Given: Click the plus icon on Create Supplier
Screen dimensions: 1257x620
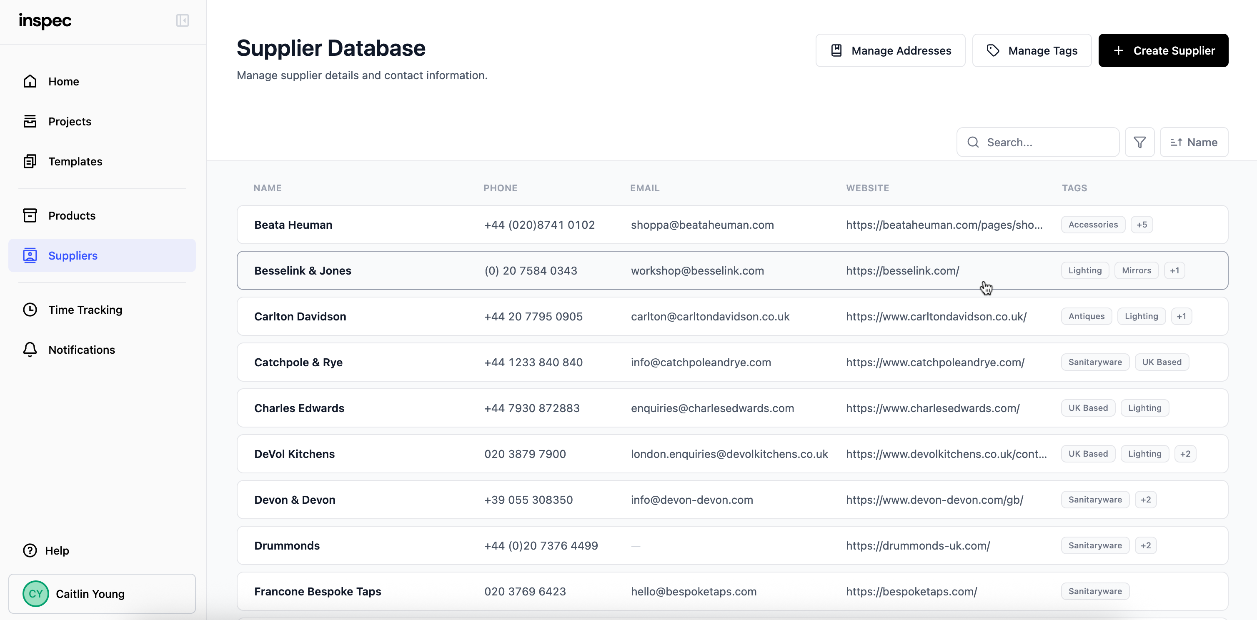Looking at the screenshot, I should coord(1118,50).
